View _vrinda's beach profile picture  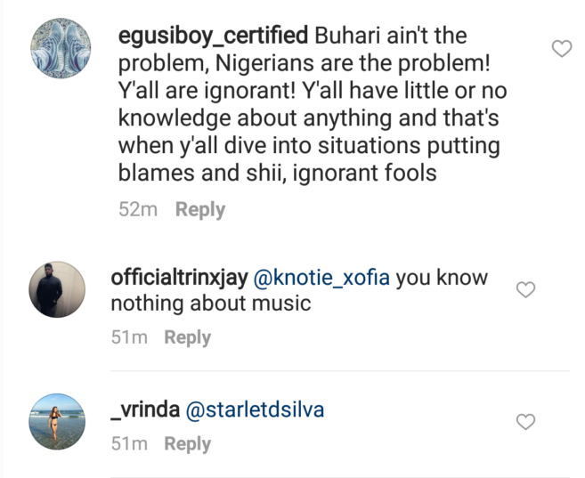[x=59, y=421]
